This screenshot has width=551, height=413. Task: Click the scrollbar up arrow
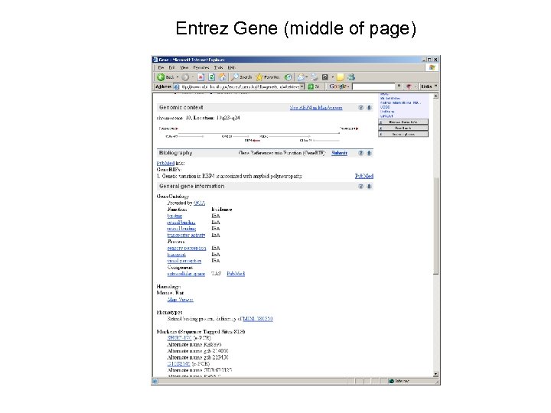435,96
